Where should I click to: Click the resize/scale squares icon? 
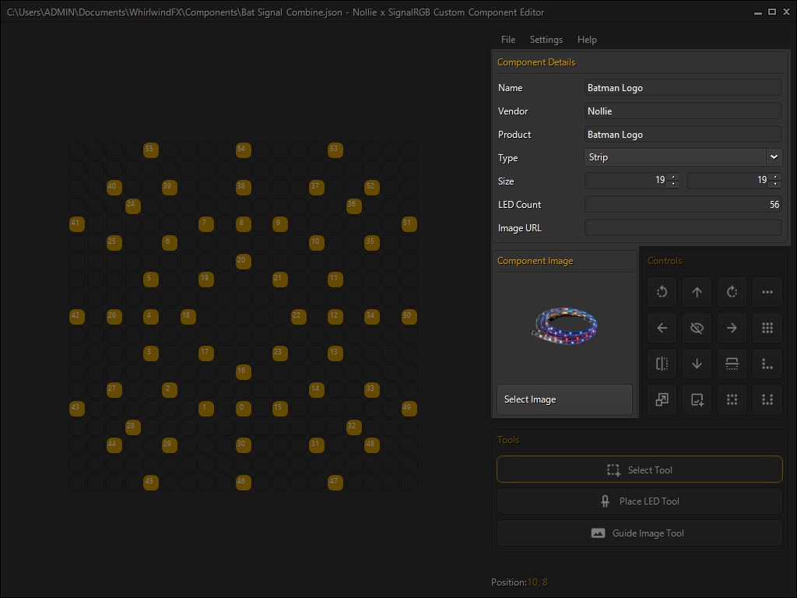point(662,399)
